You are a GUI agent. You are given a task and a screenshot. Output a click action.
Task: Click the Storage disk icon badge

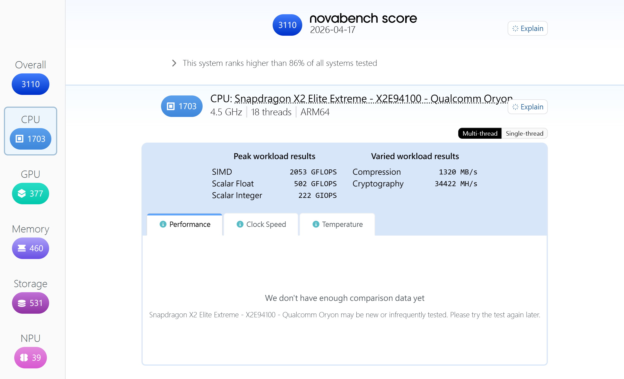pos(22,303)
